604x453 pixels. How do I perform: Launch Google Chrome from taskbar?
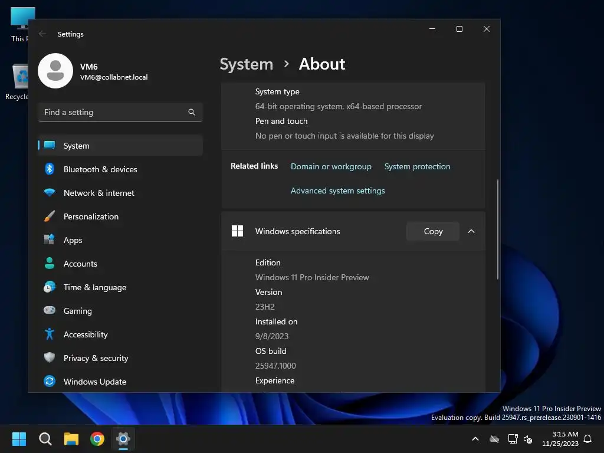pyautogui.click(x=97, y=439)
